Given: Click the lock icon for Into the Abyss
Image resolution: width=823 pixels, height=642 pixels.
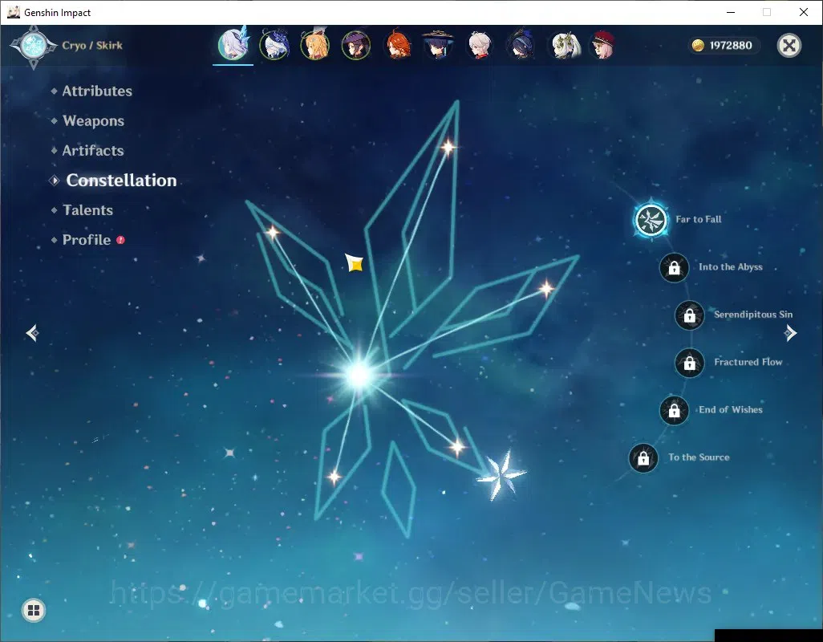Looking at the screenshot, I should point(674,267).
